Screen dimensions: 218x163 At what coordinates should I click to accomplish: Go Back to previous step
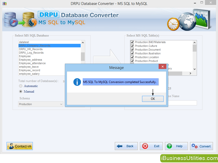coord(126,146)
